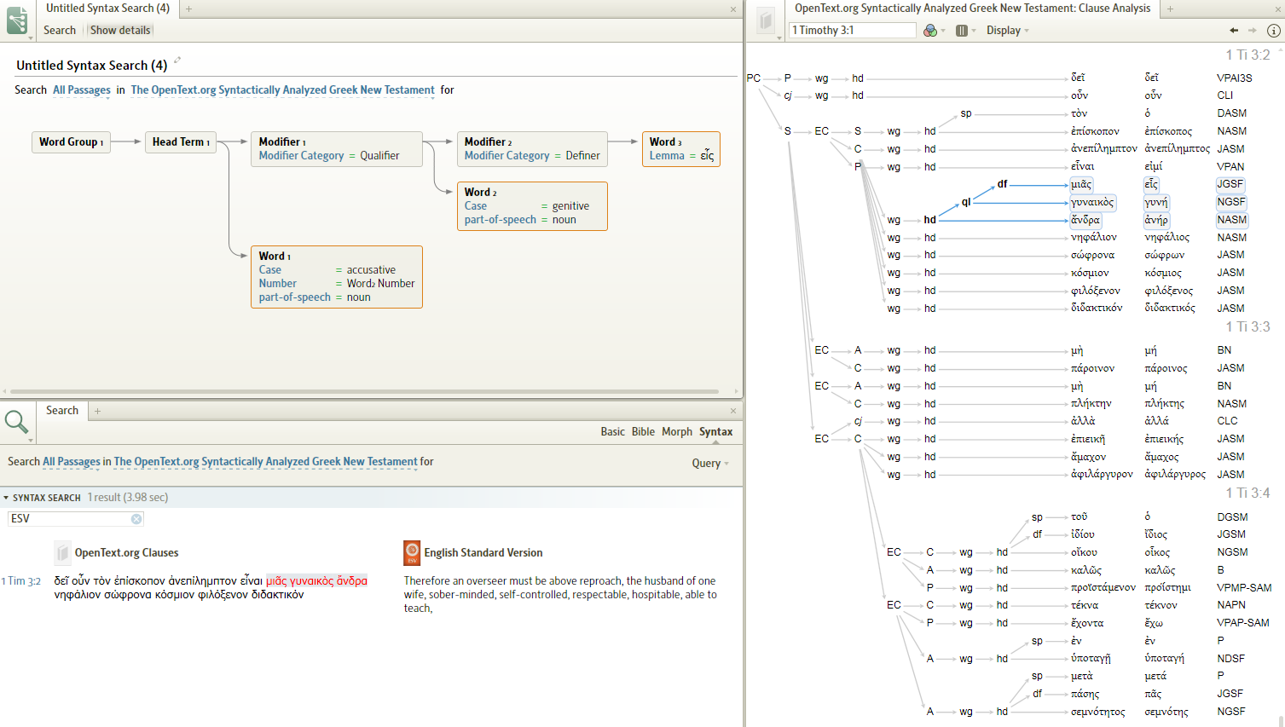Add a new tab beside the Clause Analysis tab
The width and height of the screenshot is (1285, 727).
[x=1170, y=9]
